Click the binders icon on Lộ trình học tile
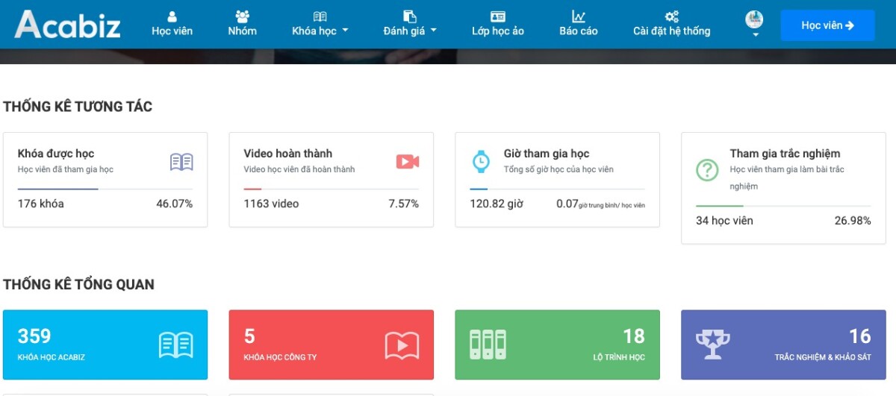Viewport: 896px width, 396px height. coord(488,345)
